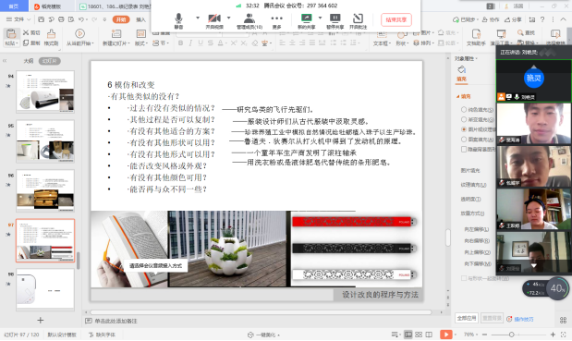Adjust the zoom slider handle in status bar
This screenshot has height=341, width=572.
(x=511, y=335)
